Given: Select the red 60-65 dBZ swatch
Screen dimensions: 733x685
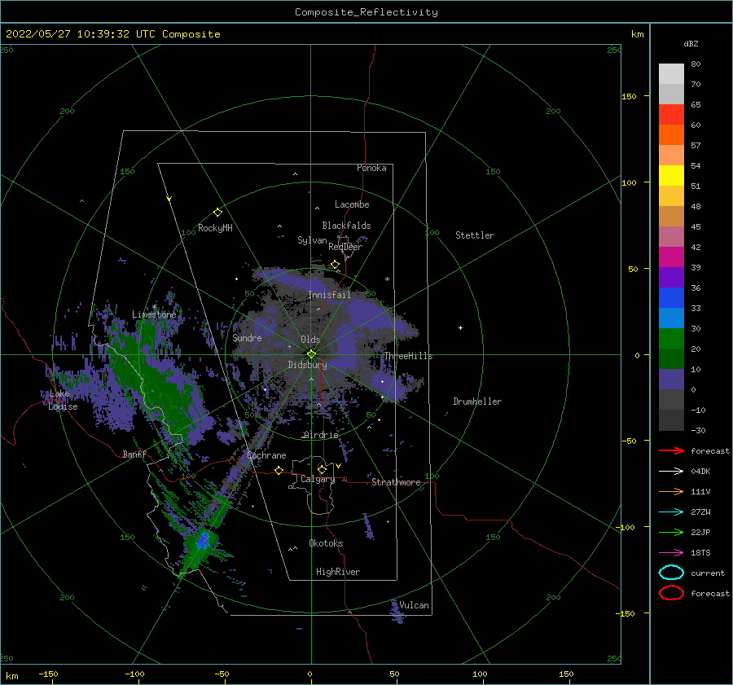Looking at the screenshot, I should pos(671,115).
